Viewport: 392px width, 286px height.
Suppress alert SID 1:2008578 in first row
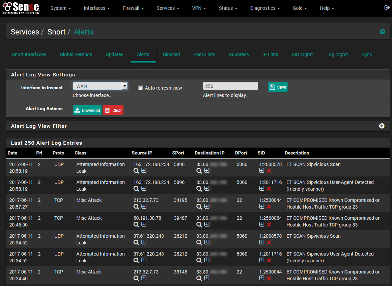coord(262,171)
